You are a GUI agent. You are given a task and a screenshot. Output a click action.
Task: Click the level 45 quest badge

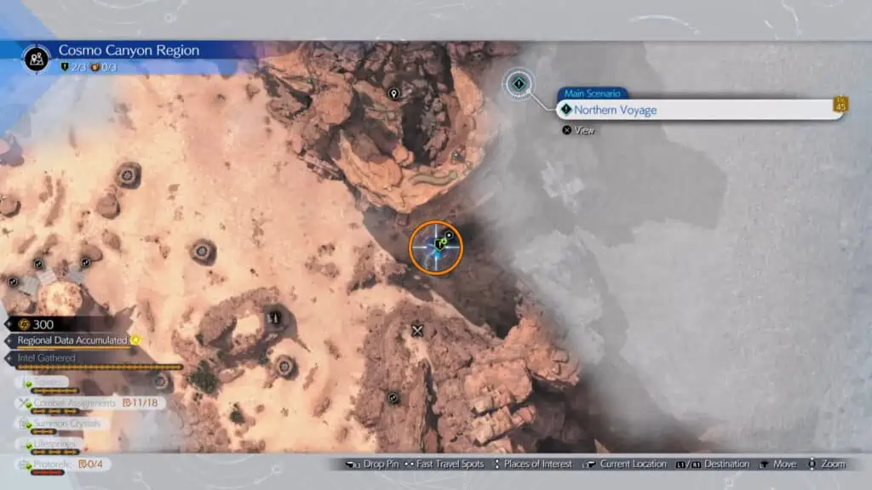click(x=840, y=105)
